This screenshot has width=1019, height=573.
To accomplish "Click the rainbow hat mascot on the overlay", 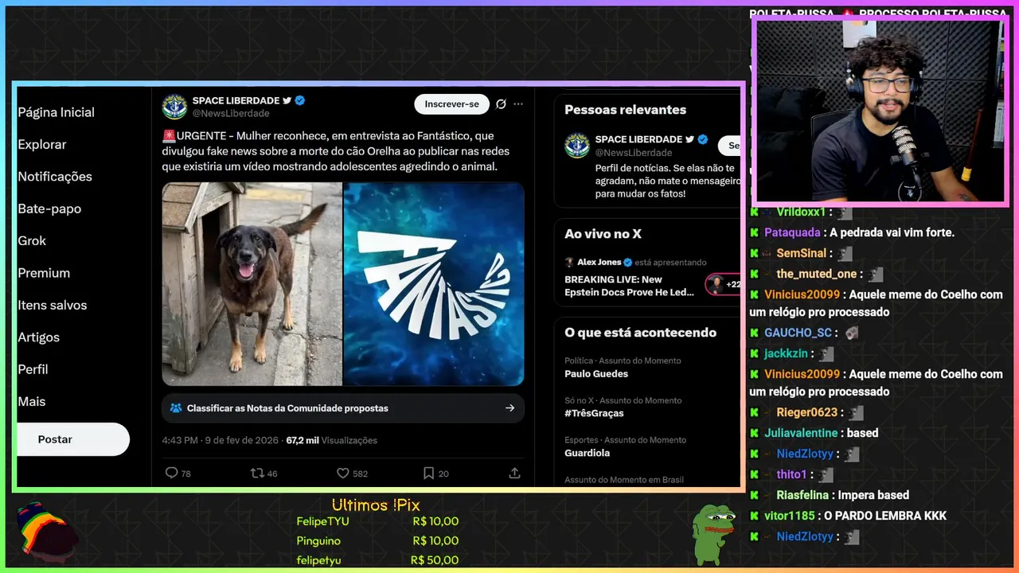I will coord(48,533).
